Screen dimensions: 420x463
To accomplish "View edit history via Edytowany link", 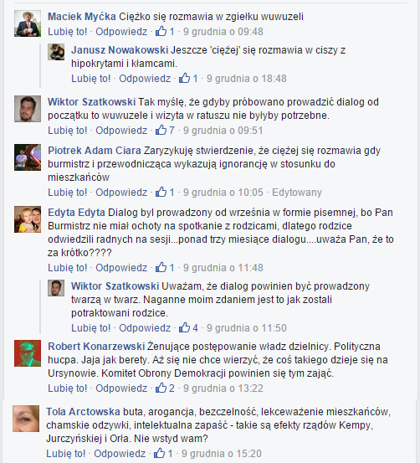I will click(x=297, y=193).
